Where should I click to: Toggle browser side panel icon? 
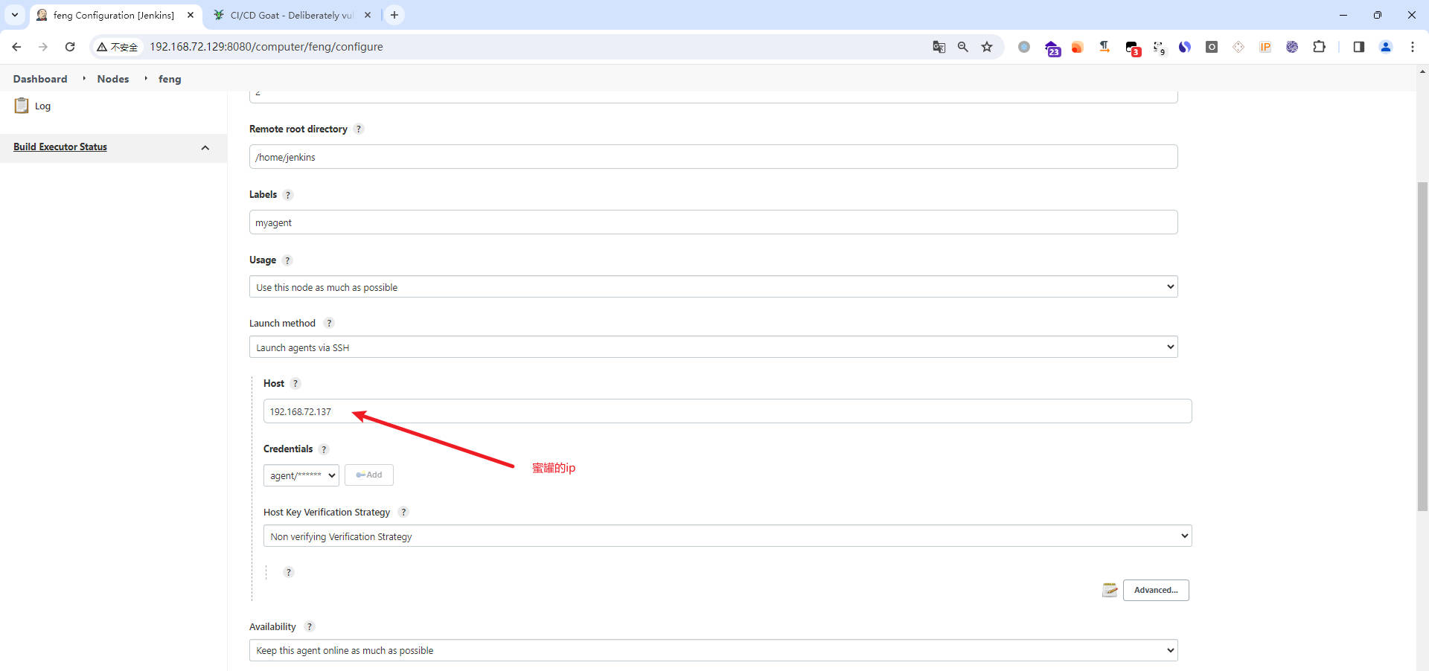point(1359,47)
